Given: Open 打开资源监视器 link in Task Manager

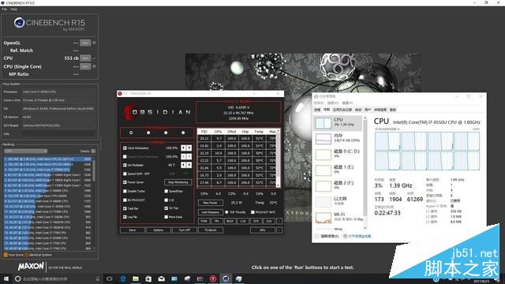Looking at the screenshot, I should (360, 236).
